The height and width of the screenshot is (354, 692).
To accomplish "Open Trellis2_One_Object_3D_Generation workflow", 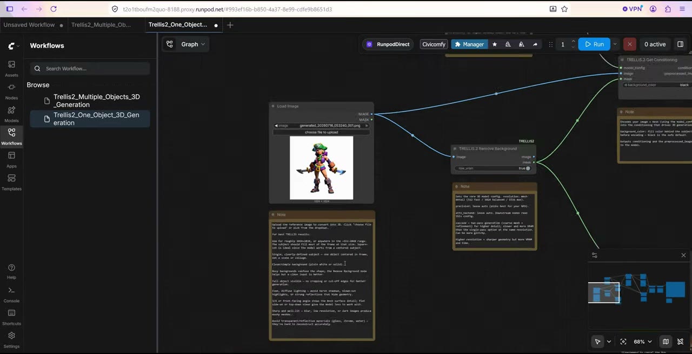I will click(90, 119).
